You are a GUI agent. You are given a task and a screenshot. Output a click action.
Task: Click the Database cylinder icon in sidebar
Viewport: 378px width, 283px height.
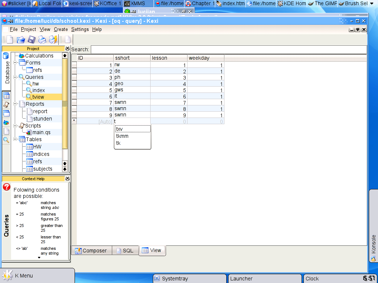point(6,56)
